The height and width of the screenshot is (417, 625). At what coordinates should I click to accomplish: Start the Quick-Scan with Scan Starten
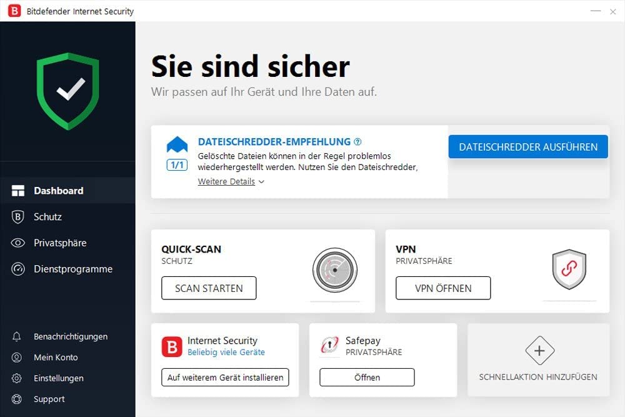tap(209, 288)
